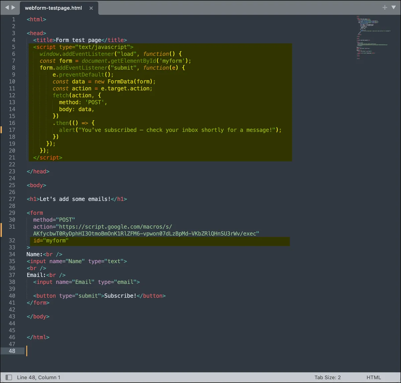Click the closing </html> tag
This screenshot has height=383, width=401.
(38, 337)
